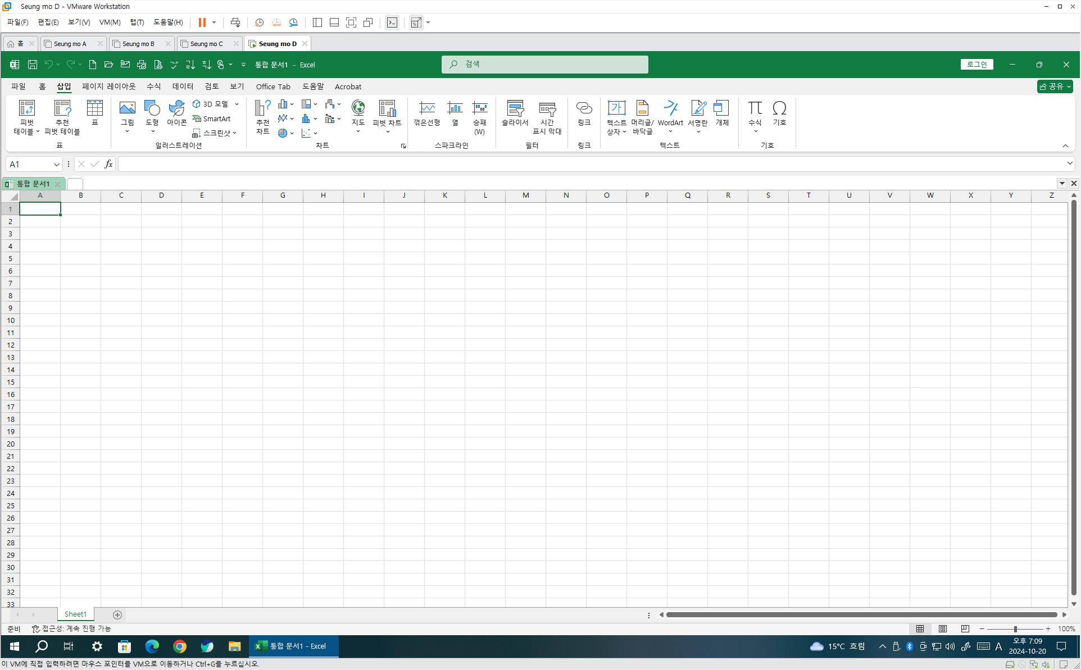
Task: Click the Share button
Action: coord(1055,86)
